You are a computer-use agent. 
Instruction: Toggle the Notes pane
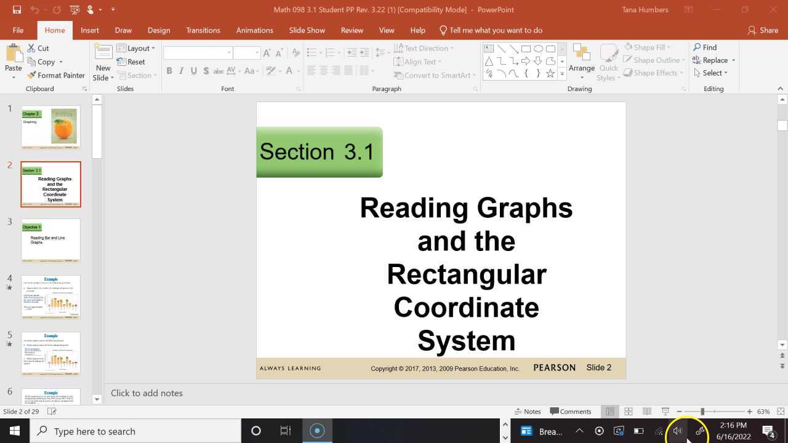[528, 411]
